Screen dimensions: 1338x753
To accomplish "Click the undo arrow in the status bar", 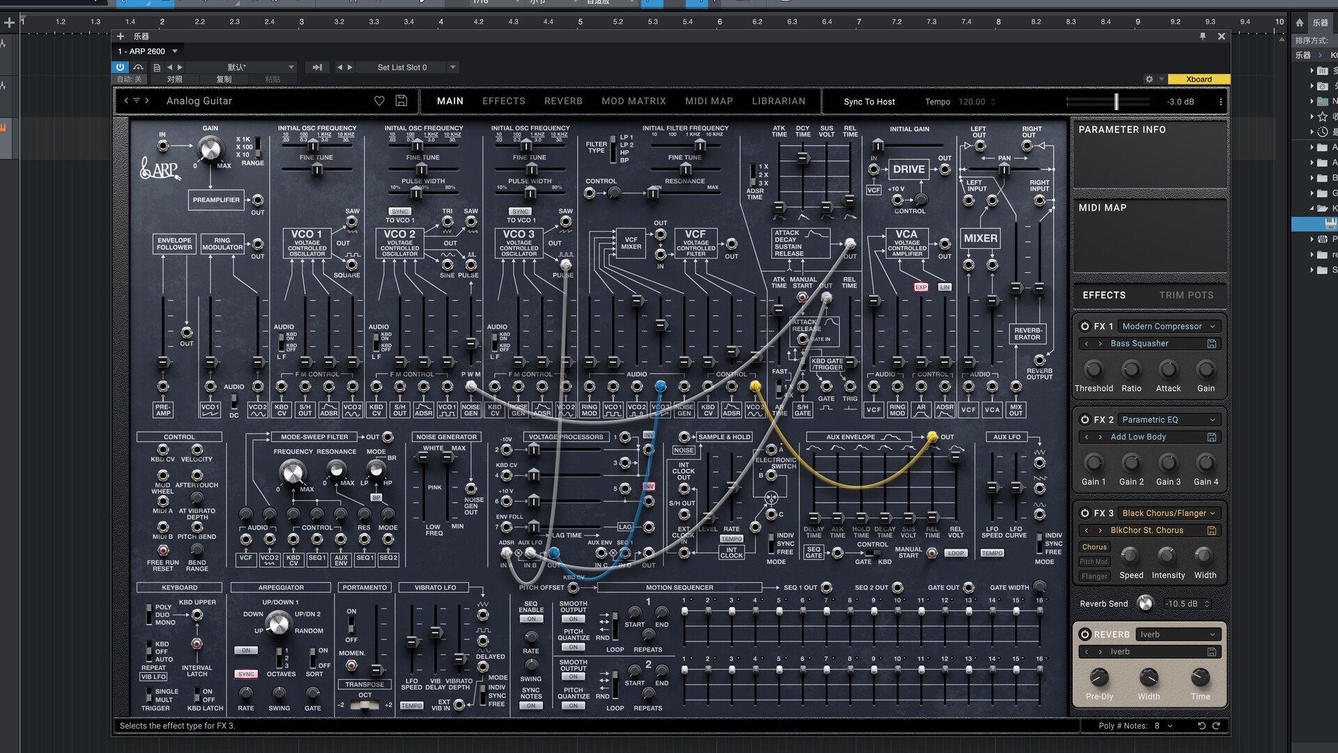I will coord(1201,726).
